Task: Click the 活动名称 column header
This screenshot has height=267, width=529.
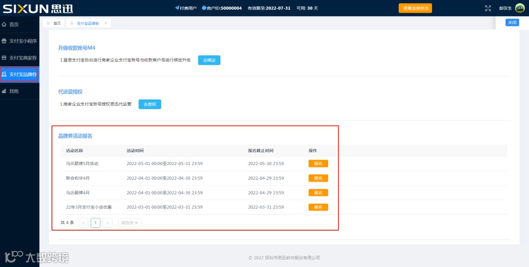Action: pos(74,150)
